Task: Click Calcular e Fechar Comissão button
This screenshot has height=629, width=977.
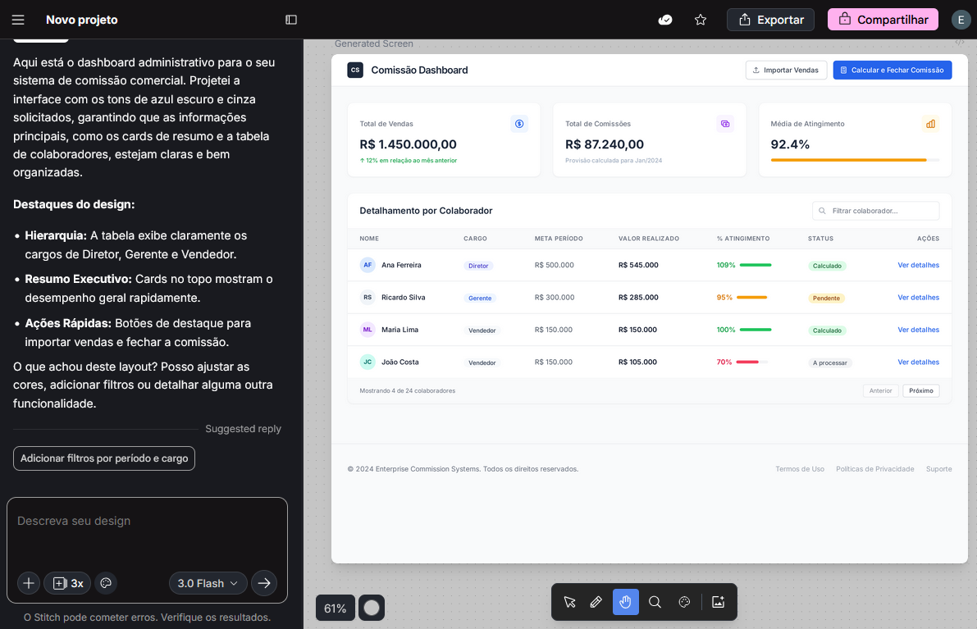Action: point(893,70)
